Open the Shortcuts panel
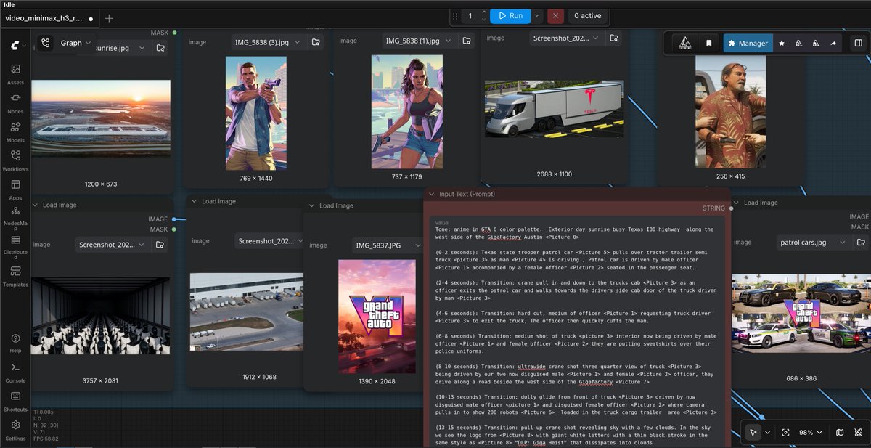The height and width of the screenshot is (448, 871). pyautogui.click(x=15, y=402)
